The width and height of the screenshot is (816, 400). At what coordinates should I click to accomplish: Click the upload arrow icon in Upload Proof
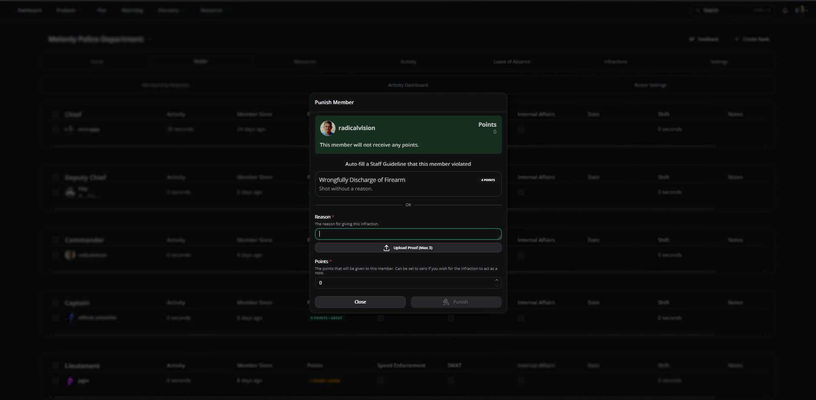387,248
